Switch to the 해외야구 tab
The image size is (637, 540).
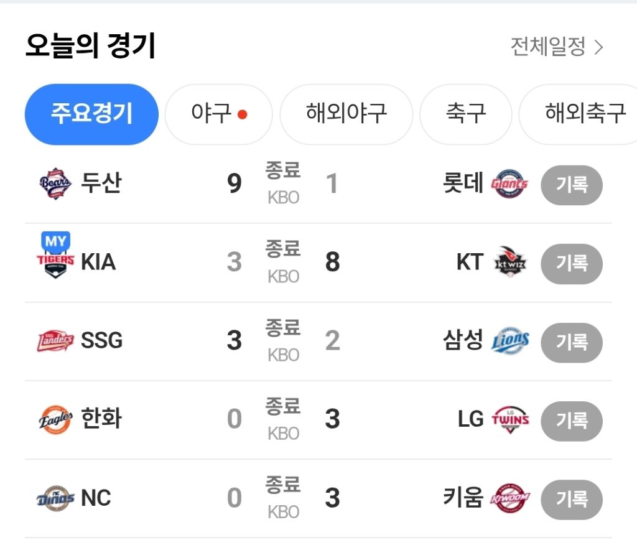click(346, 114)
